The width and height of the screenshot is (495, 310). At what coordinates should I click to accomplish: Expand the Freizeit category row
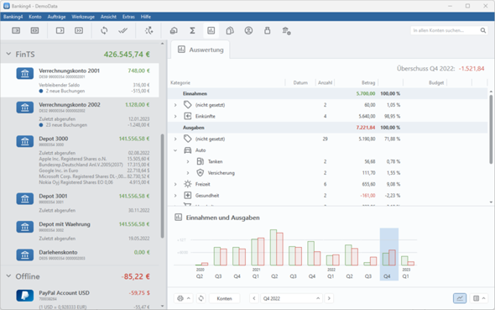tap(175, 184)
